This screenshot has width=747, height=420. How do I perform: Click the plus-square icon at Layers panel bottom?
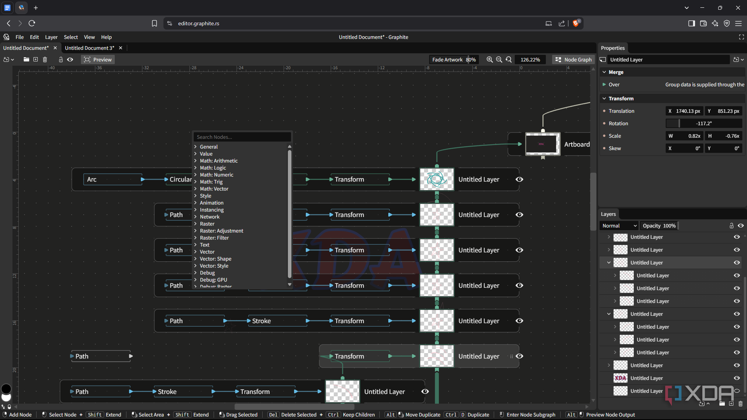coord(731,404)
